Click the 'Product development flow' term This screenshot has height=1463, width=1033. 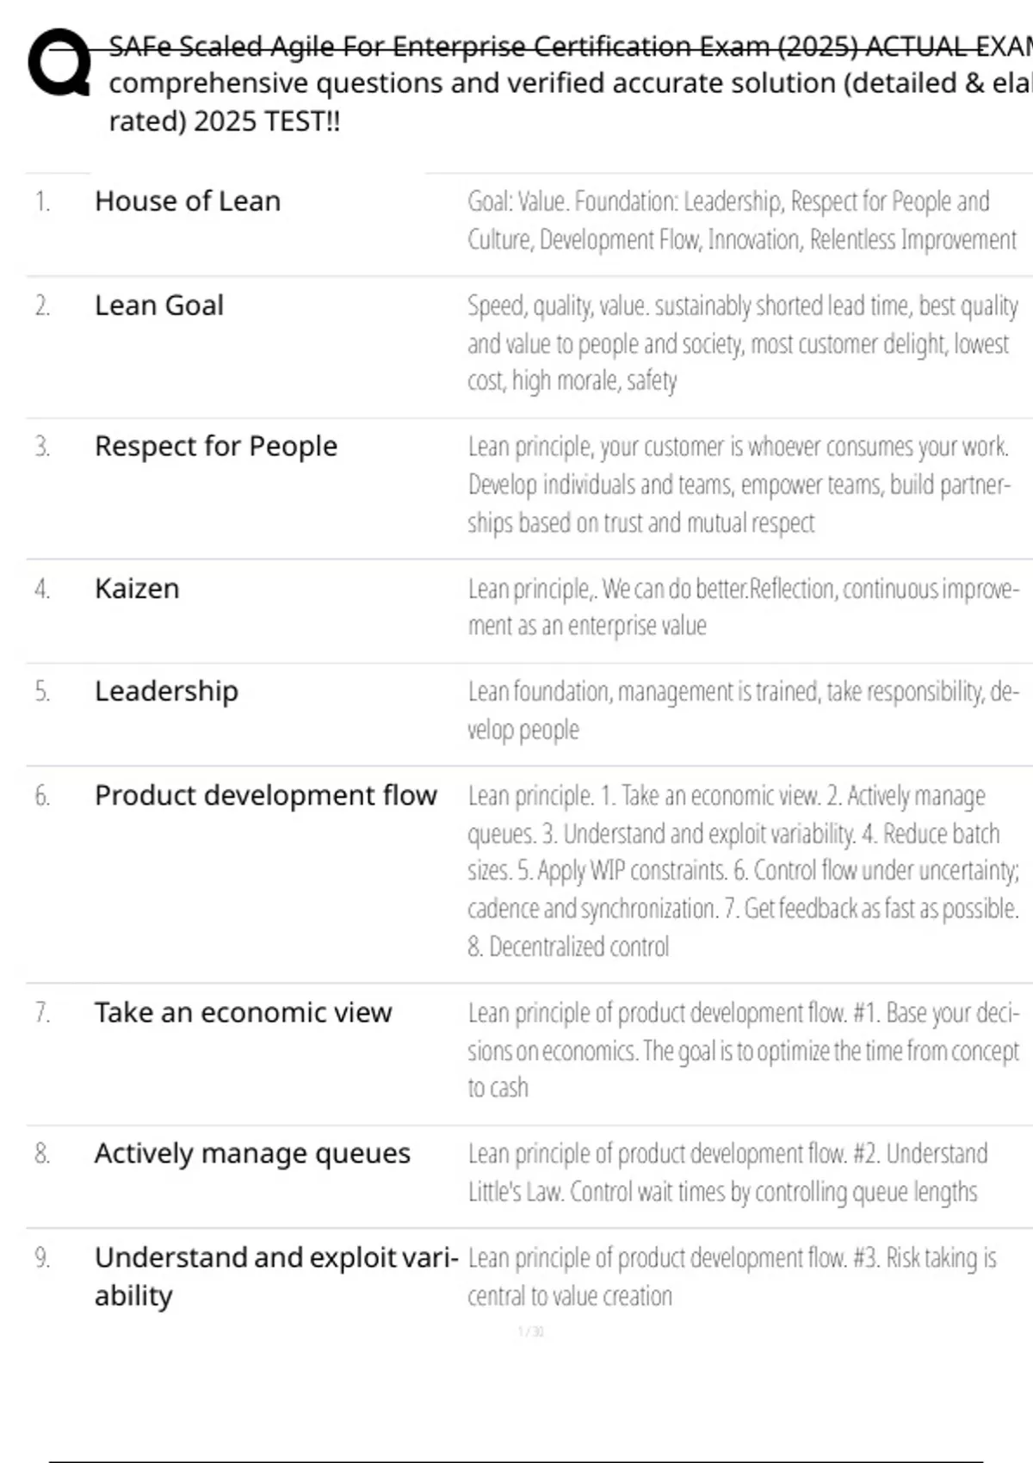tap(266, 795)
